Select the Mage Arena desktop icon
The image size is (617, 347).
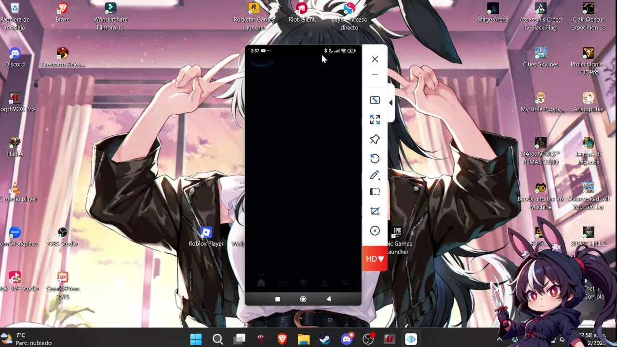coord(493,13)
